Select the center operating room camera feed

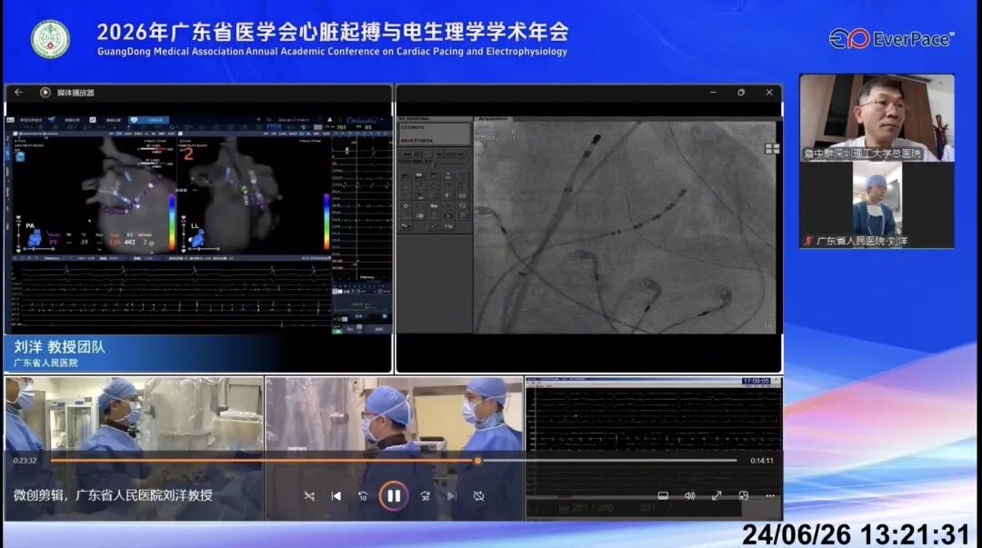pos(394,448)
